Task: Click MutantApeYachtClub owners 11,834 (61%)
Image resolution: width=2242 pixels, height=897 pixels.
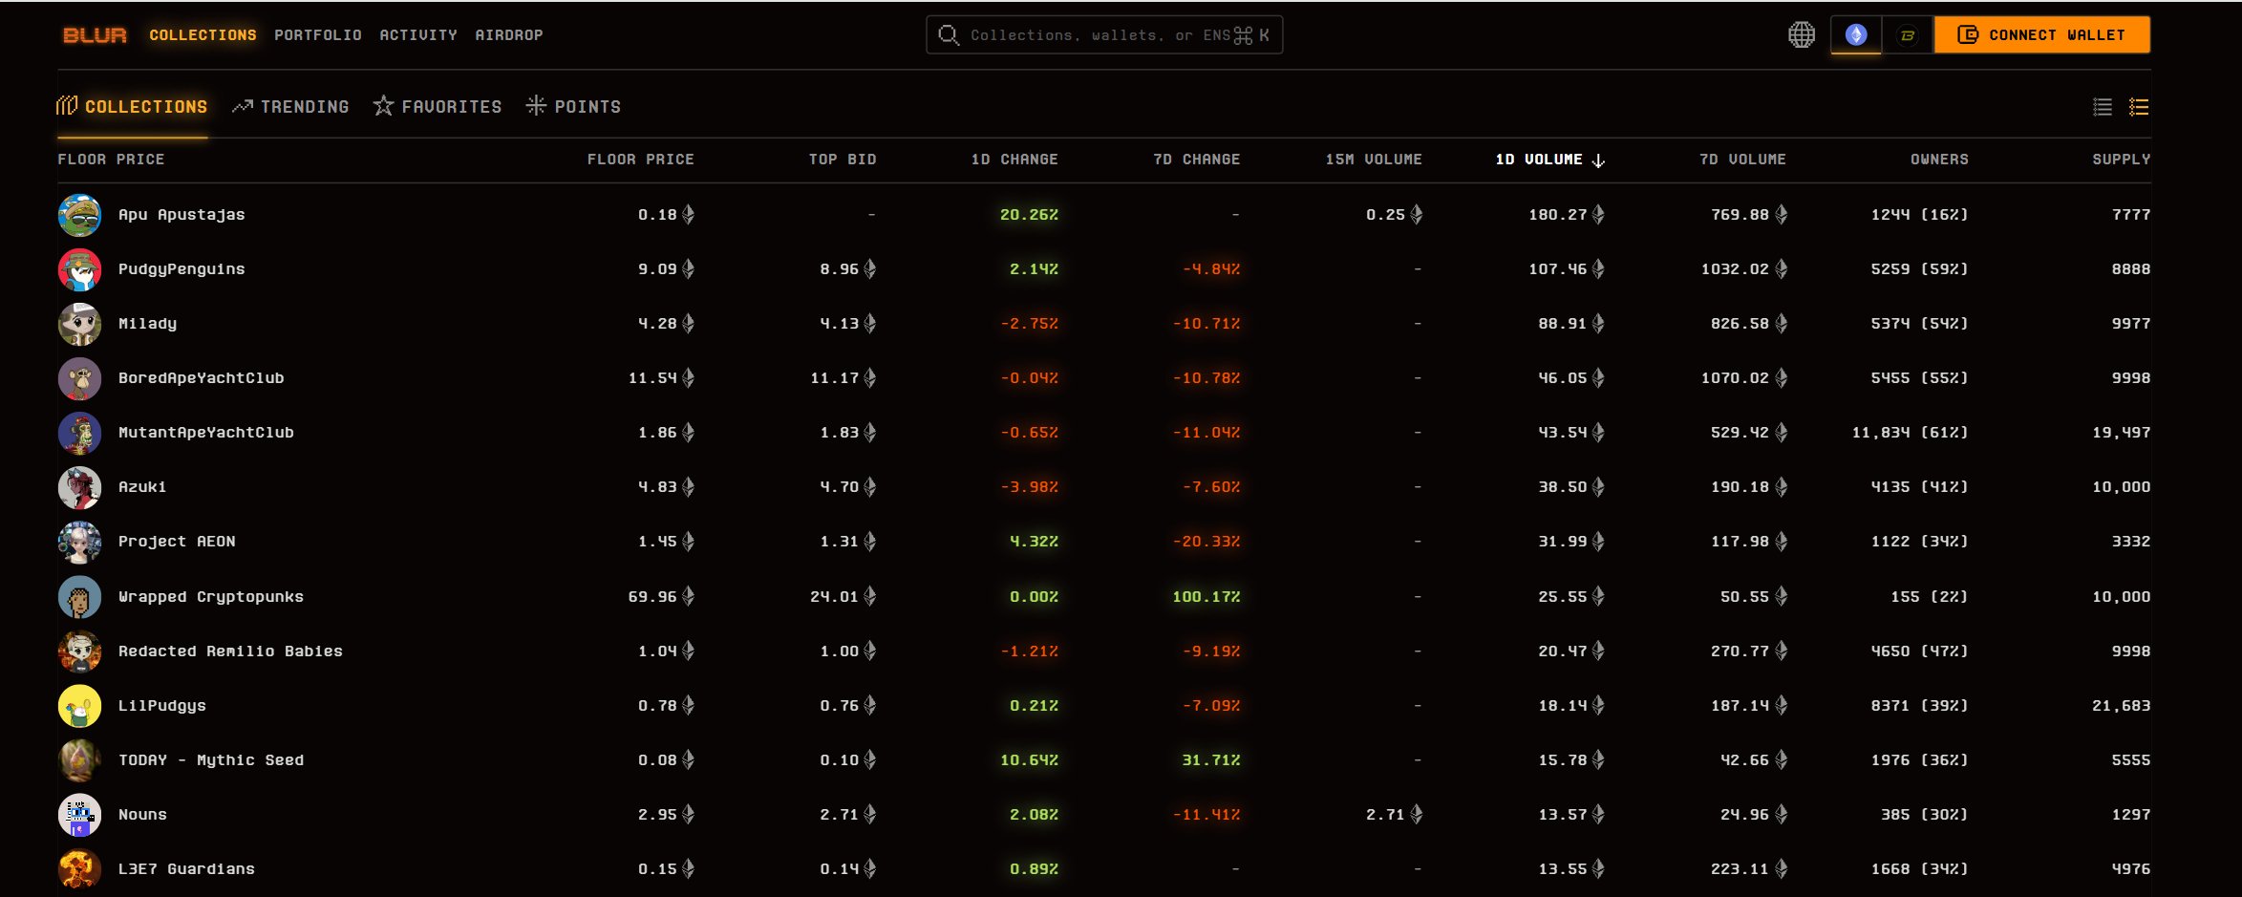Action: 1910,433
